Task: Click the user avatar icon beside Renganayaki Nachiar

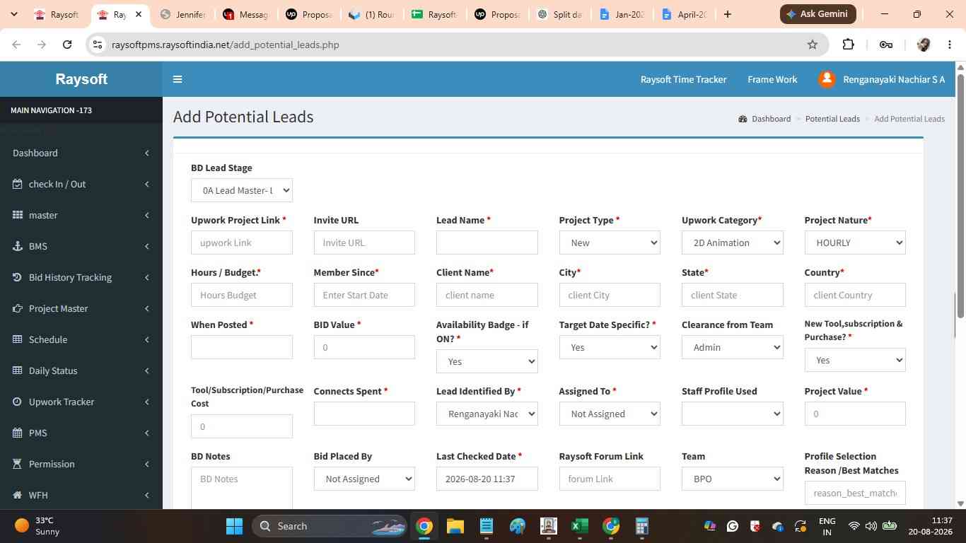Action: coord(827,79)
